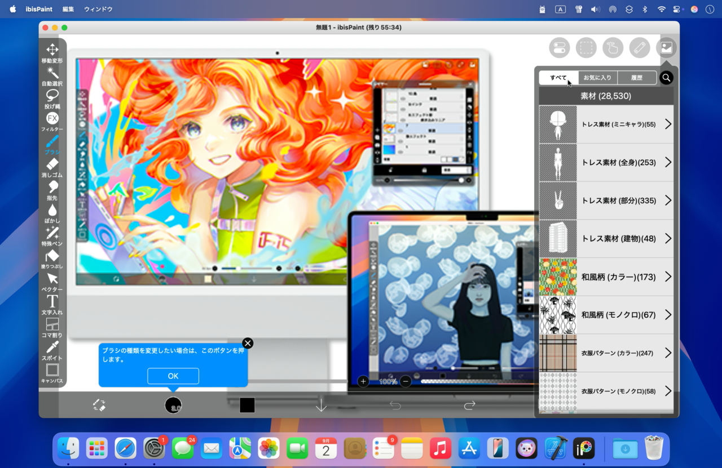
Task: Adjust the brush size slider
Action: click(x=173, y=405)
